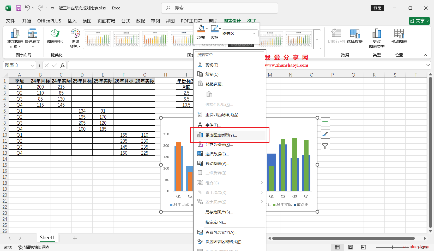Switch to the Review tab

click(x=155, y=21)
